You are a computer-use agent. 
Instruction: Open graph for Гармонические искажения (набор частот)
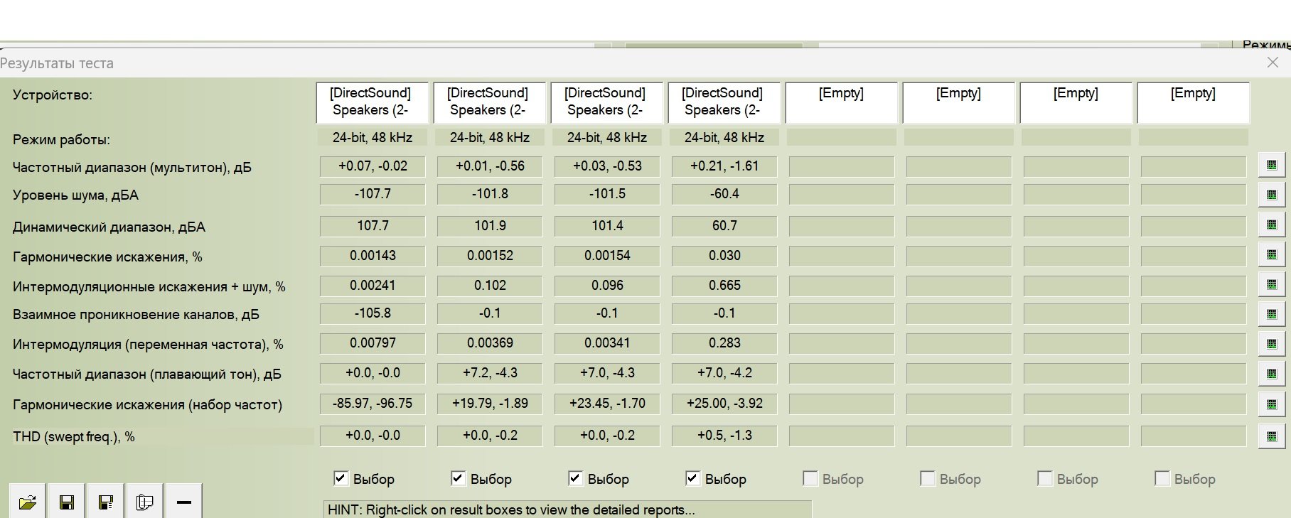(1271, 404)
